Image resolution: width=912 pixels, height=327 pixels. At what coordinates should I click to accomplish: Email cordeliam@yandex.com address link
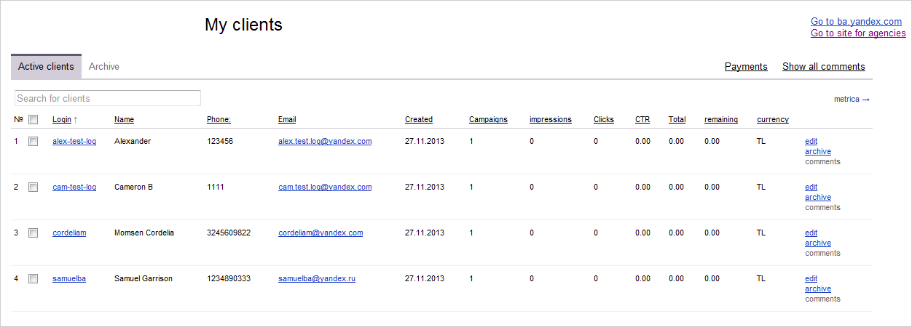click(321, 233)
